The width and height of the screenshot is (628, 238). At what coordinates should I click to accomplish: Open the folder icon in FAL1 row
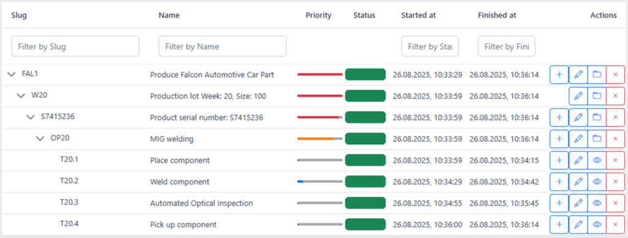tap(597, 75)
